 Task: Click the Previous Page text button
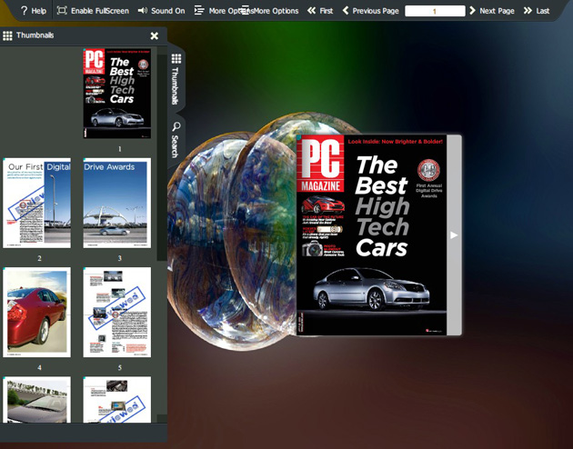tap(376, 11)
